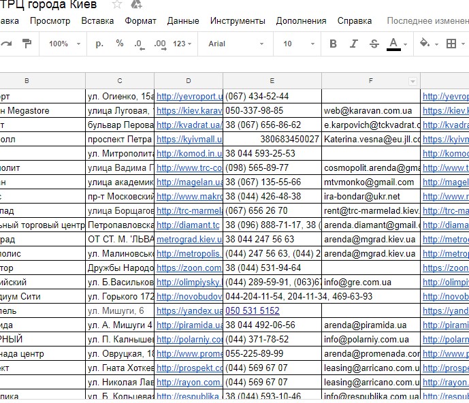Select phone cell (067) 434-52-44

pos(272,97)
